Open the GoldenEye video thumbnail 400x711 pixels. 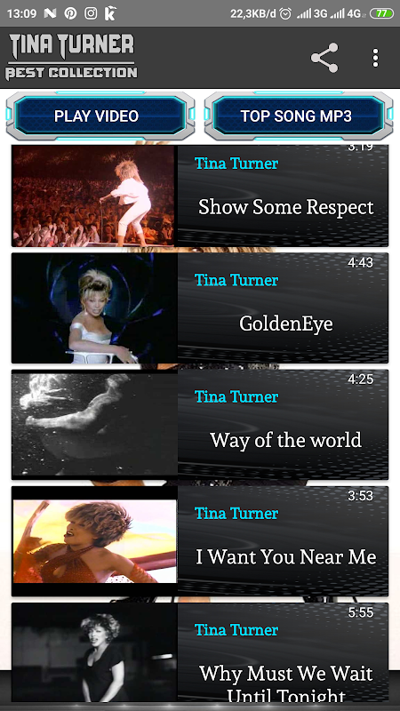(94, 308)
